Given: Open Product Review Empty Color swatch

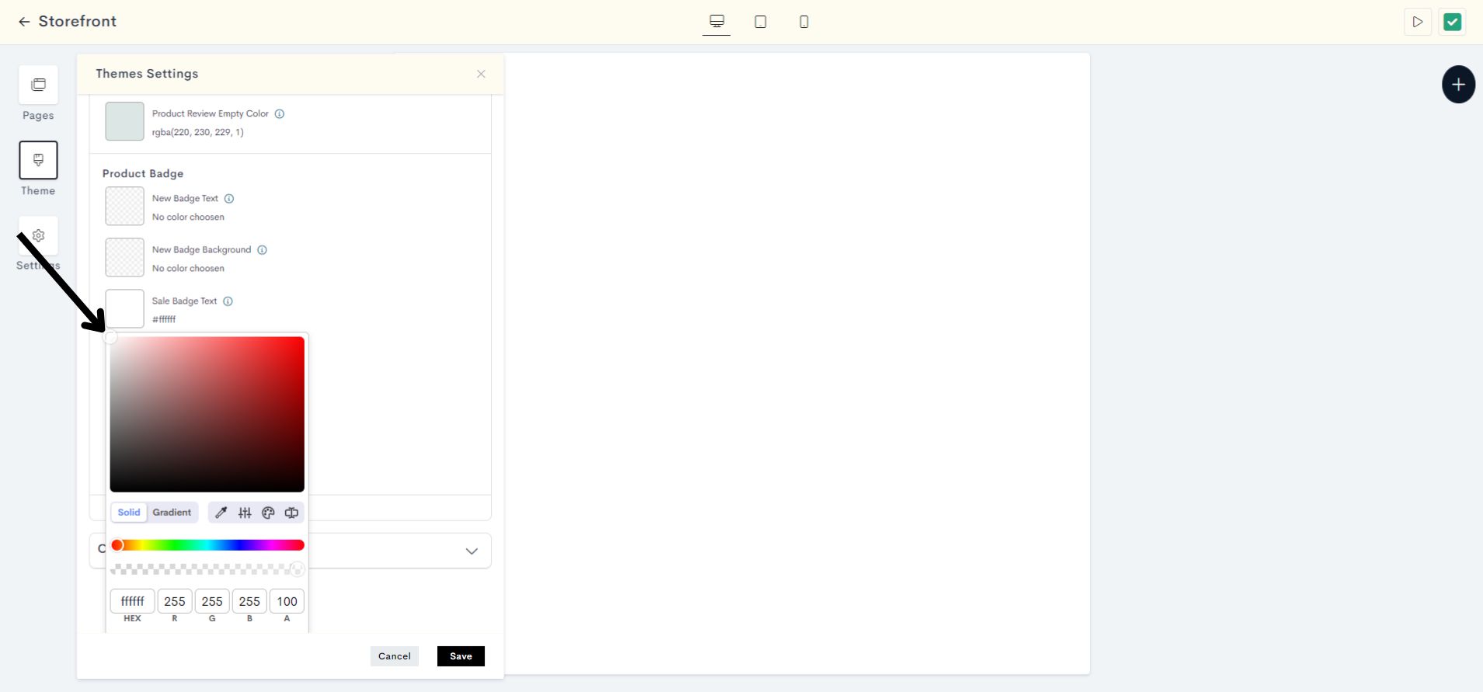Looking at the screenshot, I should (x=124, y=121).
